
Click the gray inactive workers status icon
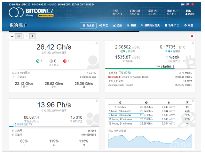51,61
